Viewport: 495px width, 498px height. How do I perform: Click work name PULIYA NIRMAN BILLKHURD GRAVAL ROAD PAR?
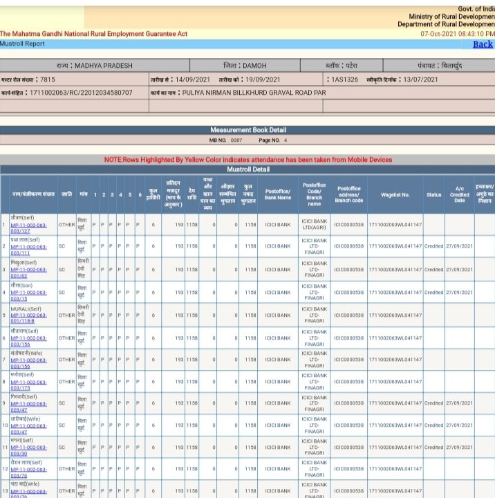click(254, 93)
